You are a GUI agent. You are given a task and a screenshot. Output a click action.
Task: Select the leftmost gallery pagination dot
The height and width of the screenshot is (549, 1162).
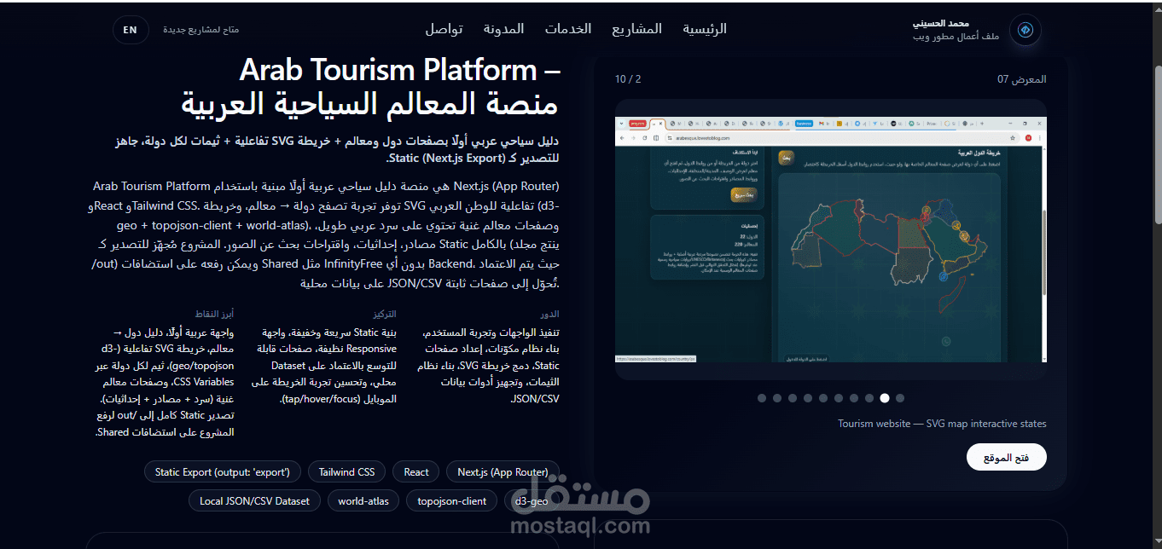click(762, 398)
